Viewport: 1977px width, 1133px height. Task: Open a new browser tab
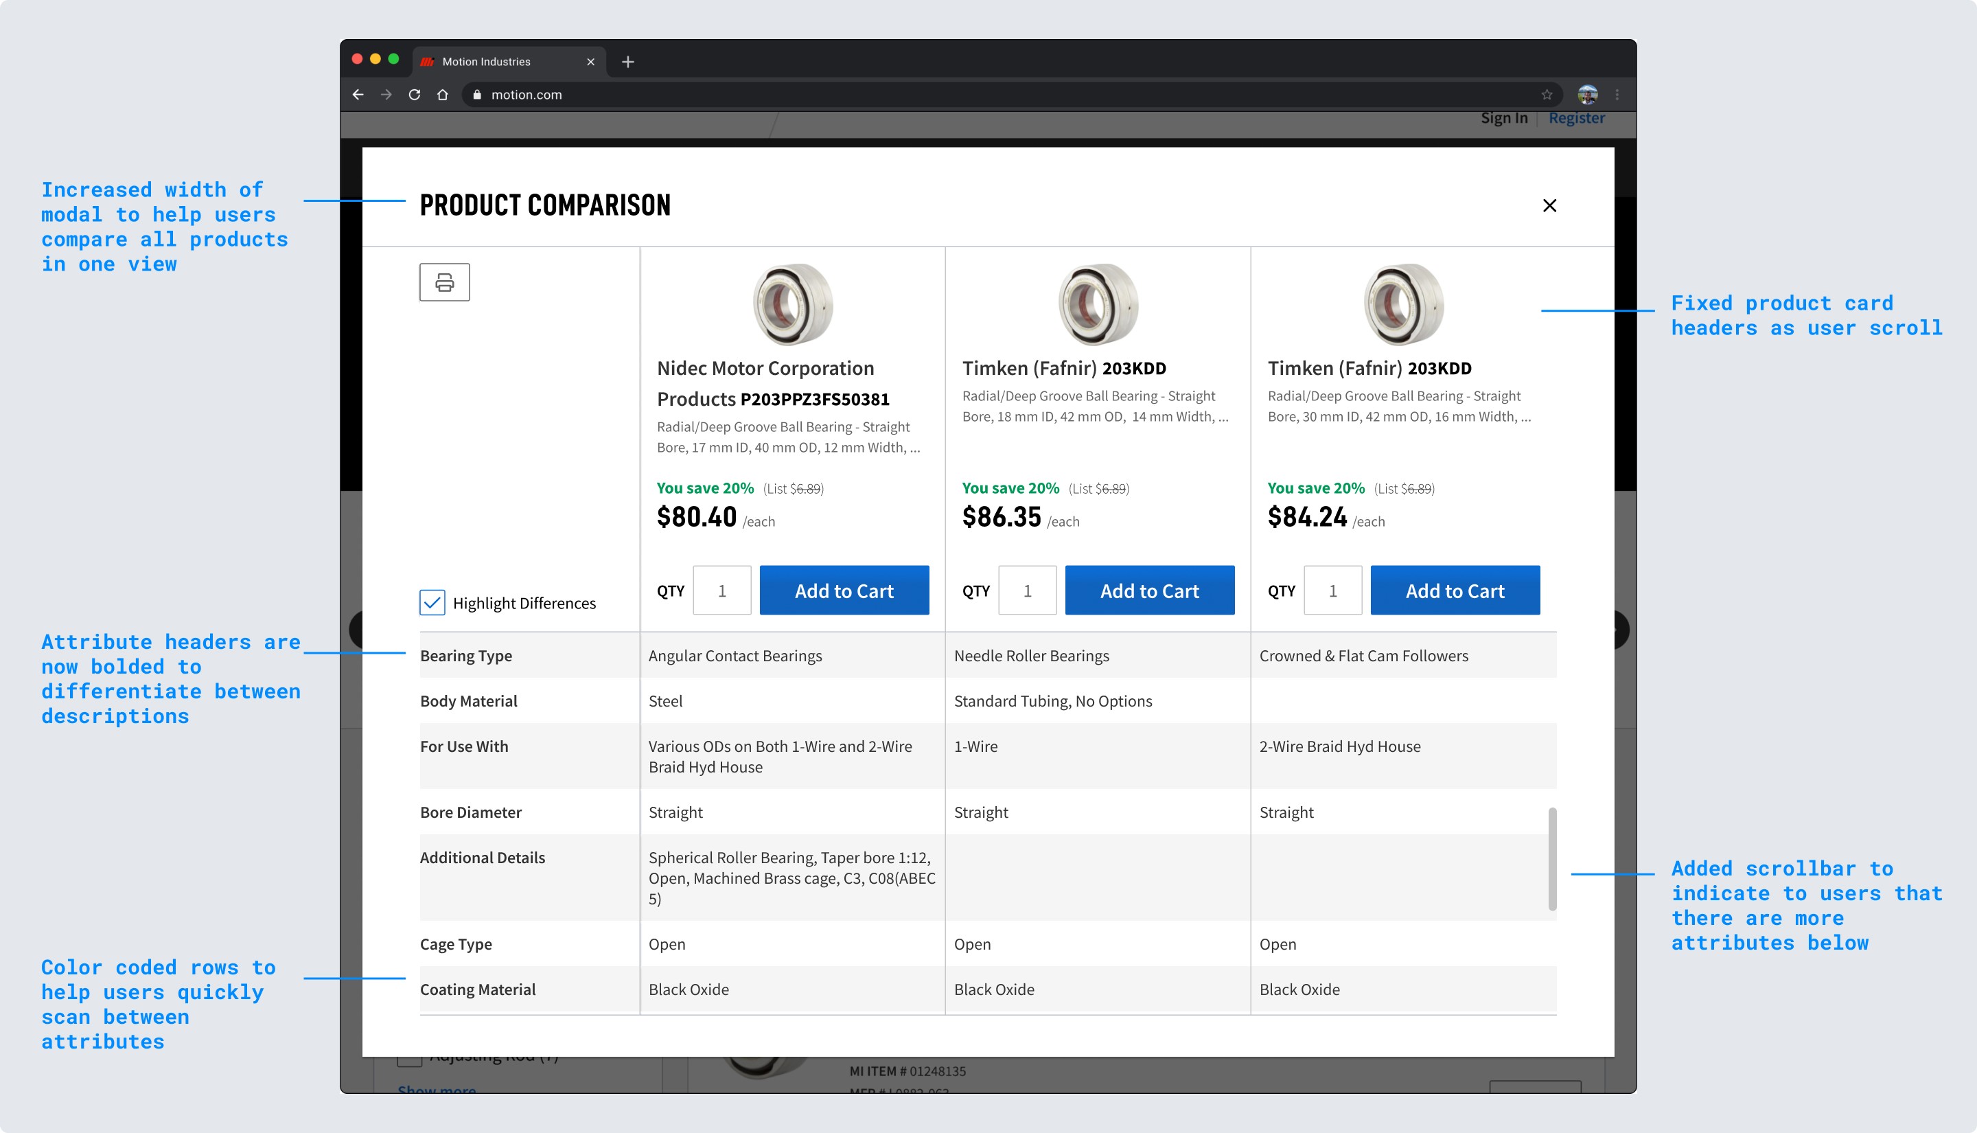tap(627, 62)
